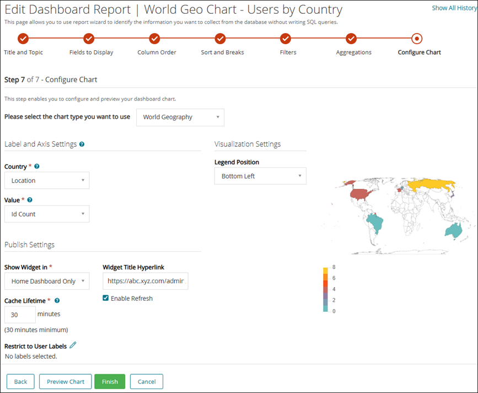Click the Fields to Display step checkmark icon
The height and width of the screenshot is (393, 478).
click(x=89, y=39)
